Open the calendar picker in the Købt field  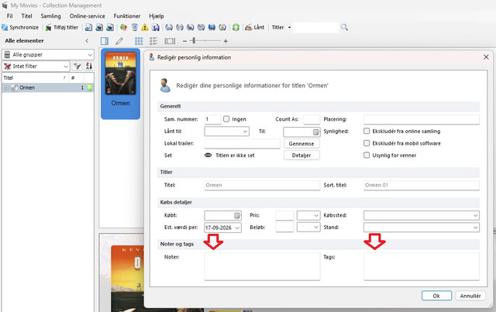(237, 215)
